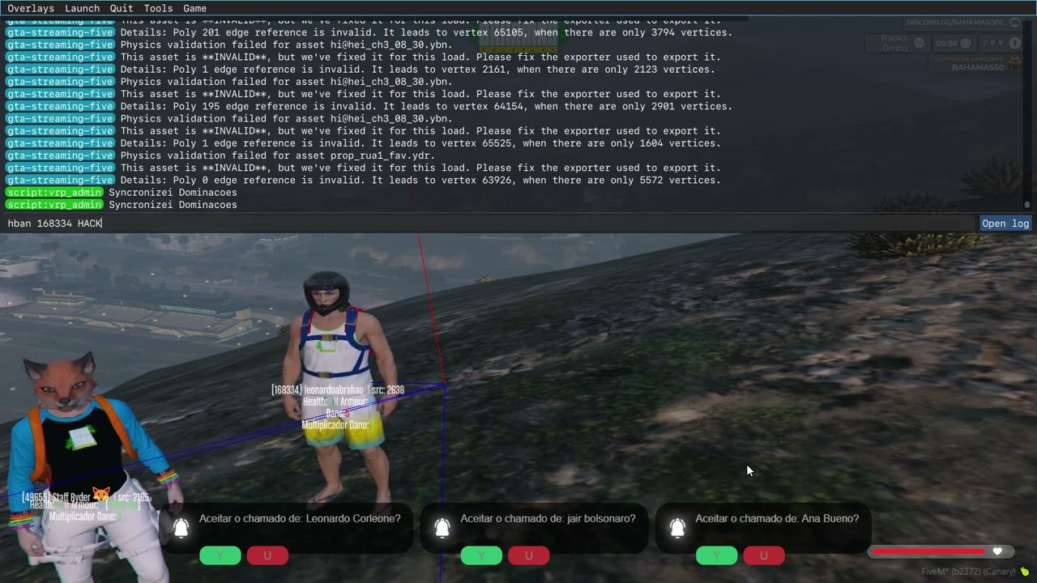
Task: Click the 'Poly 201 edge reference' log line
Action: pyautogui.click(x=426, y=33)
